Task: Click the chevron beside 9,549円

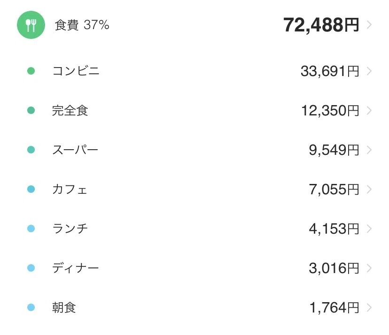Action: click(369, 150)
